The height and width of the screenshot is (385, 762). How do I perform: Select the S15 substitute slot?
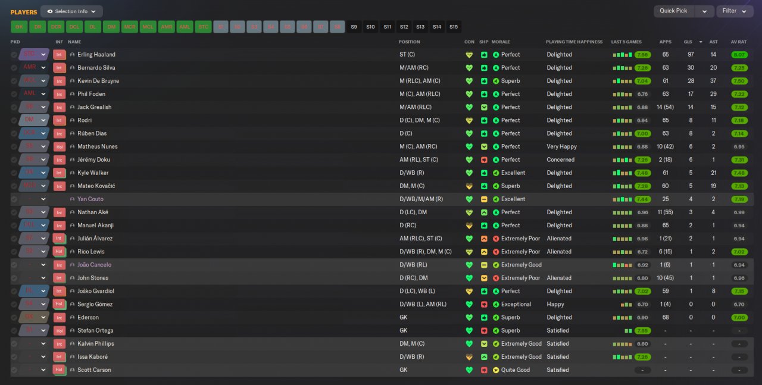[454, 27]
